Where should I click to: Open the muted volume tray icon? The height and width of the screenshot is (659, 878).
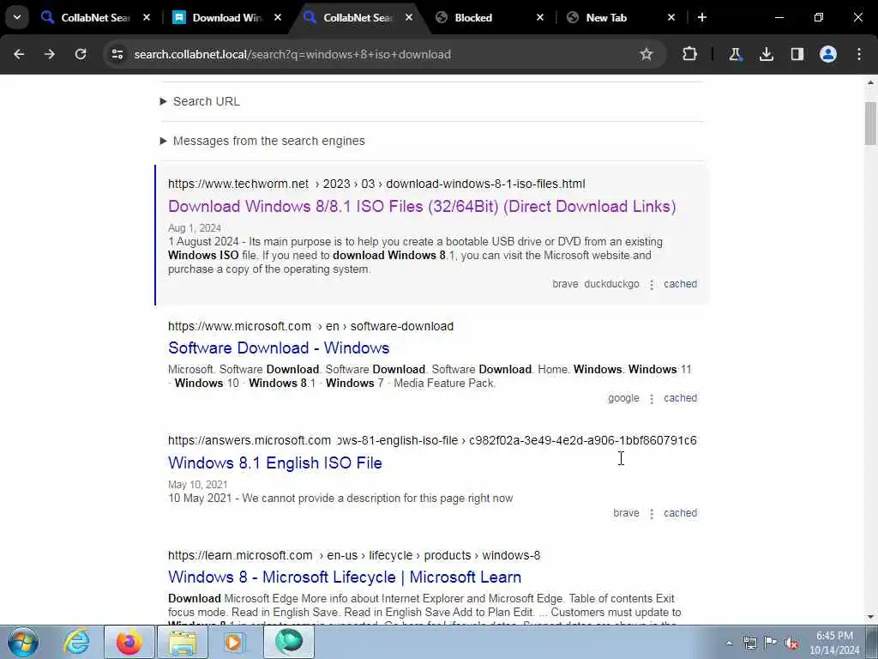click(791, 643)
